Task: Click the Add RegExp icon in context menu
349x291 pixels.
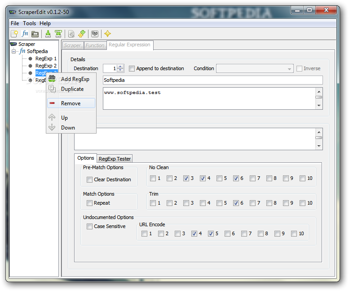Action: click(x=52, y=79)
